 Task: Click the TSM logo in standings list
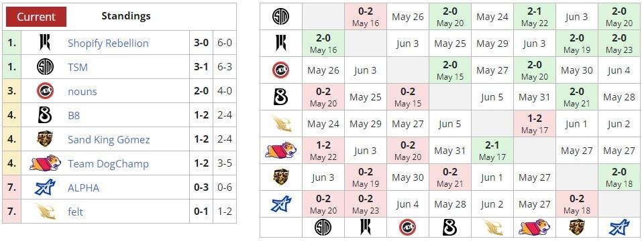tap(45, 67)
